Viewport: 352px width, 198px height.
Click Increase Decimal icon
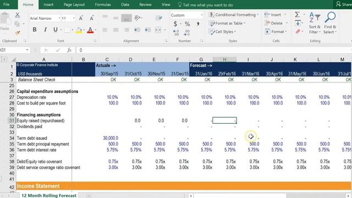click(x=176, y=33)
